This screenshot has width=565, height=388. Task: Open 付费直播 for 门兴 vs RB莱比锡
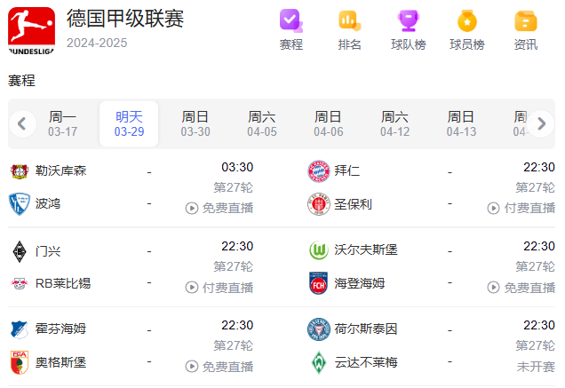coord(219,288)
